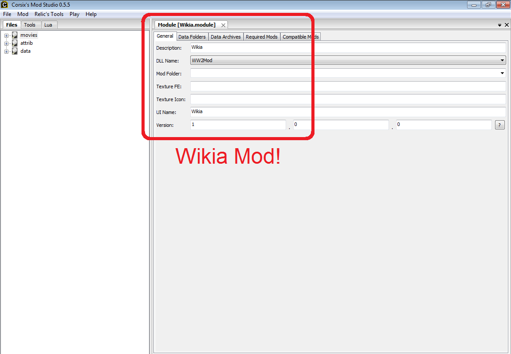Close the module editor pane
The width and height of the screenshot is (511, 354).
[x=507, y=25]
